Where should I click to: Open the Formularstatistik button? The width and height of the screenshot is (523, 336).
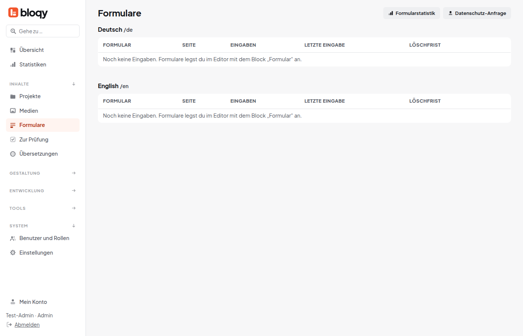click(412, 13)
